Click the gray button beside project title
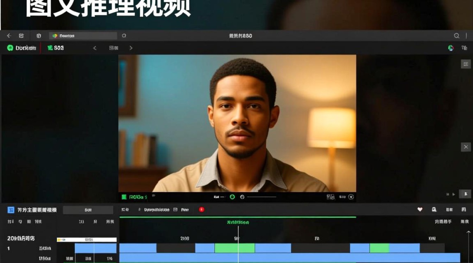The height and width of the screenshot is (263, 473). [88, 210]
